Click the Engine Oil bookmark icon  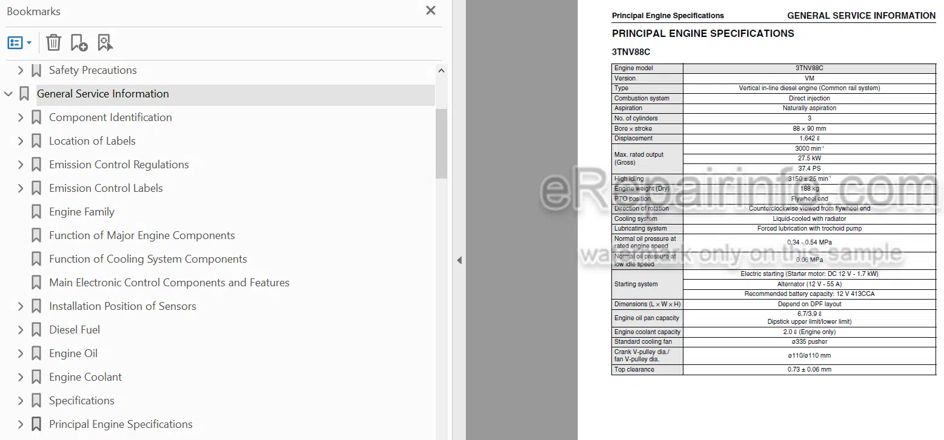[x=36, y=353]
